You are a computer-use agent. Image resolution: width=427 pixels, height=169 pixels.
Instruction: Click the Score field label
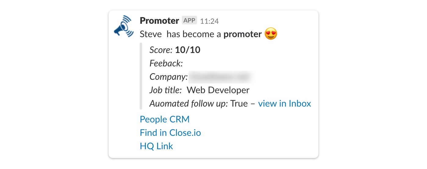point(161,50)
